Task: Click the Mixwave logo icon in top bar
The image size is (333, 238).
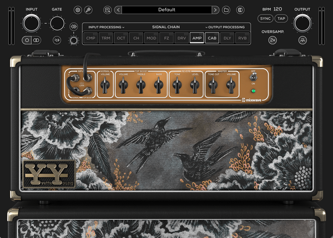Action: click(240, 10)
